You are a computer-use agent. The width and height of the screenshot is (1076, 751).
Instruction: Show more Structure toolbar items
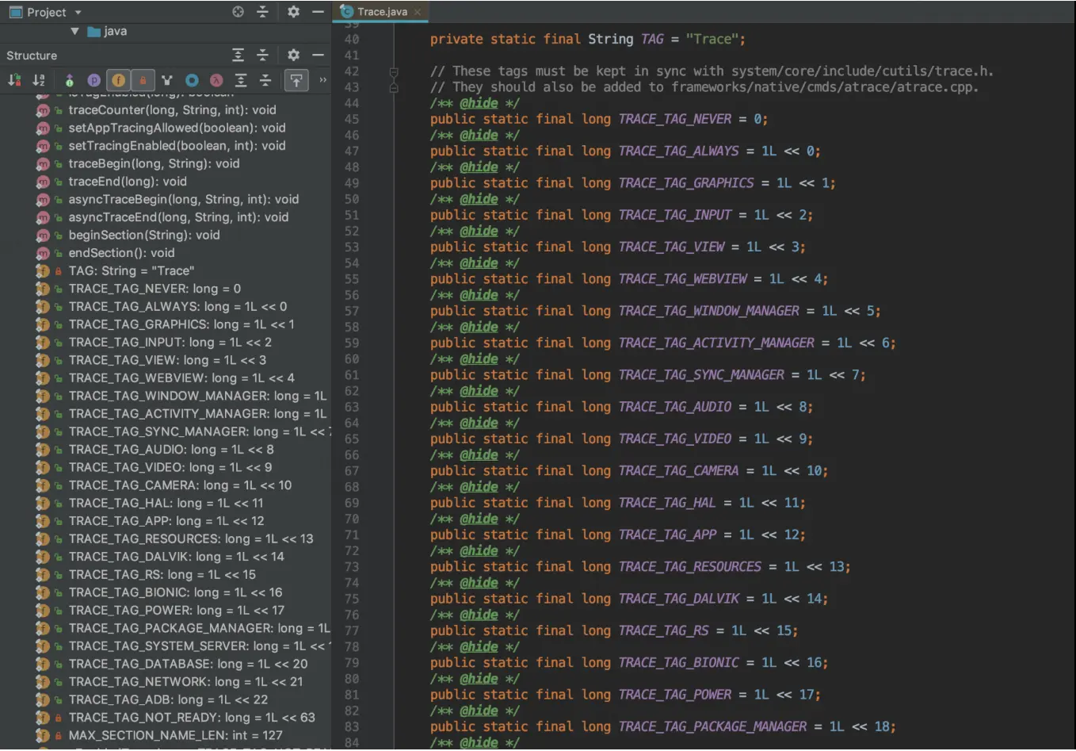[322, 80]
